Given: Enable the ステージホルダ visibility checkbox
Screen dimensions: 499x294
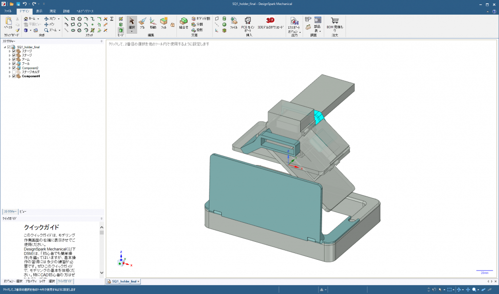Looking at the screenshot, I should pyautogui.click(x=14, y=72).
